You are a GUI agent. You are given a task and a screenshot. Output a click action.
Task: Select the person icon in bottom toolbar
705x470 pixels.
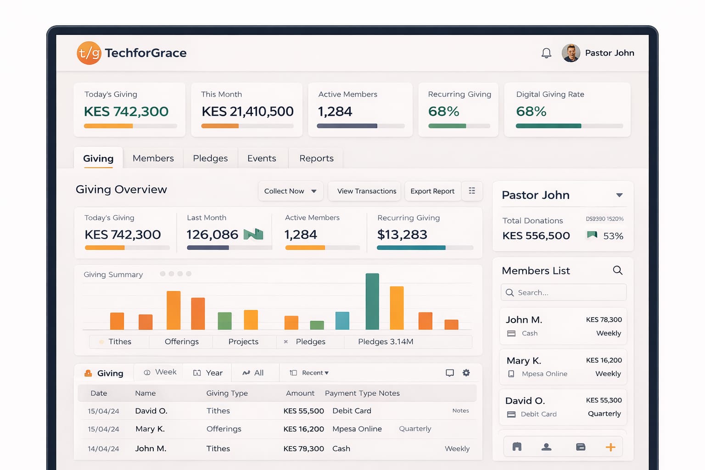coord(546,447)
